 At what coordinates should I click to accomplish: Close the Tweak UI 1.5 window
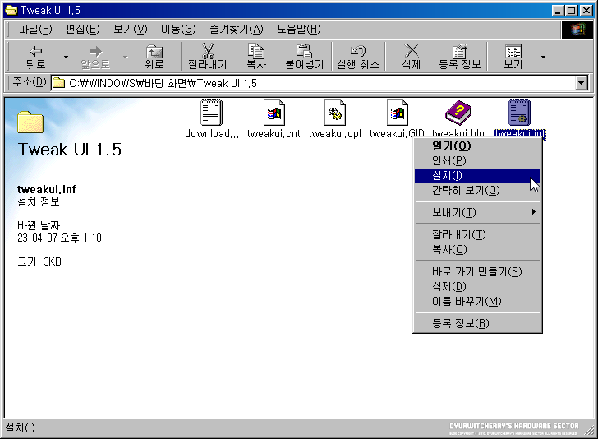pos(586,11)
